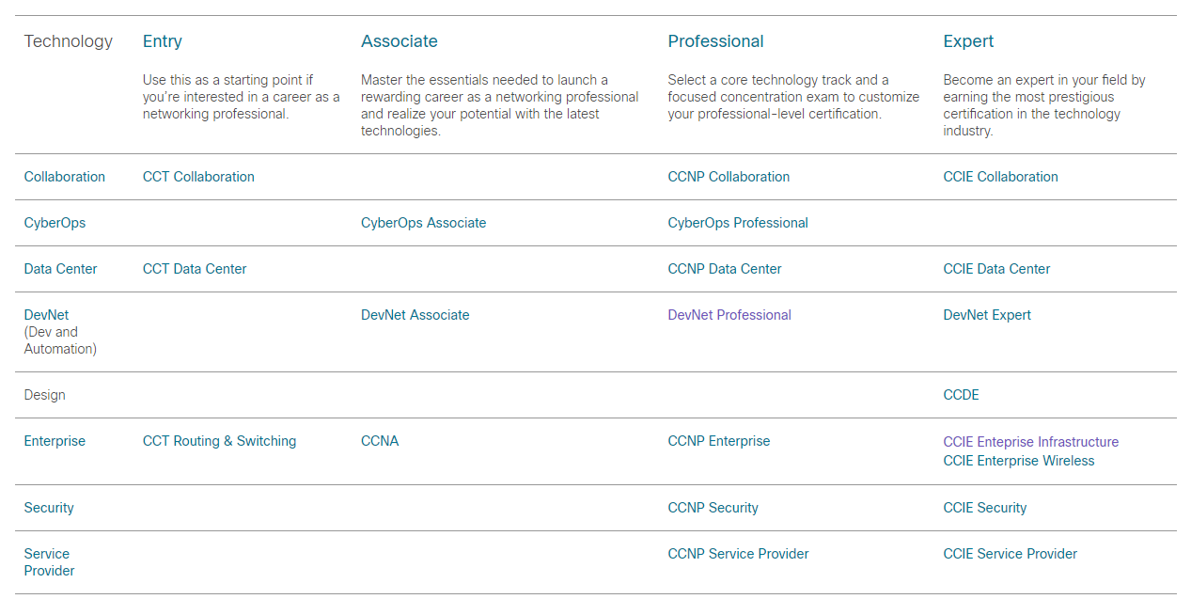Select the CCNP Security link
This screenshot has width=1191, height=599.
coord(713,508)
